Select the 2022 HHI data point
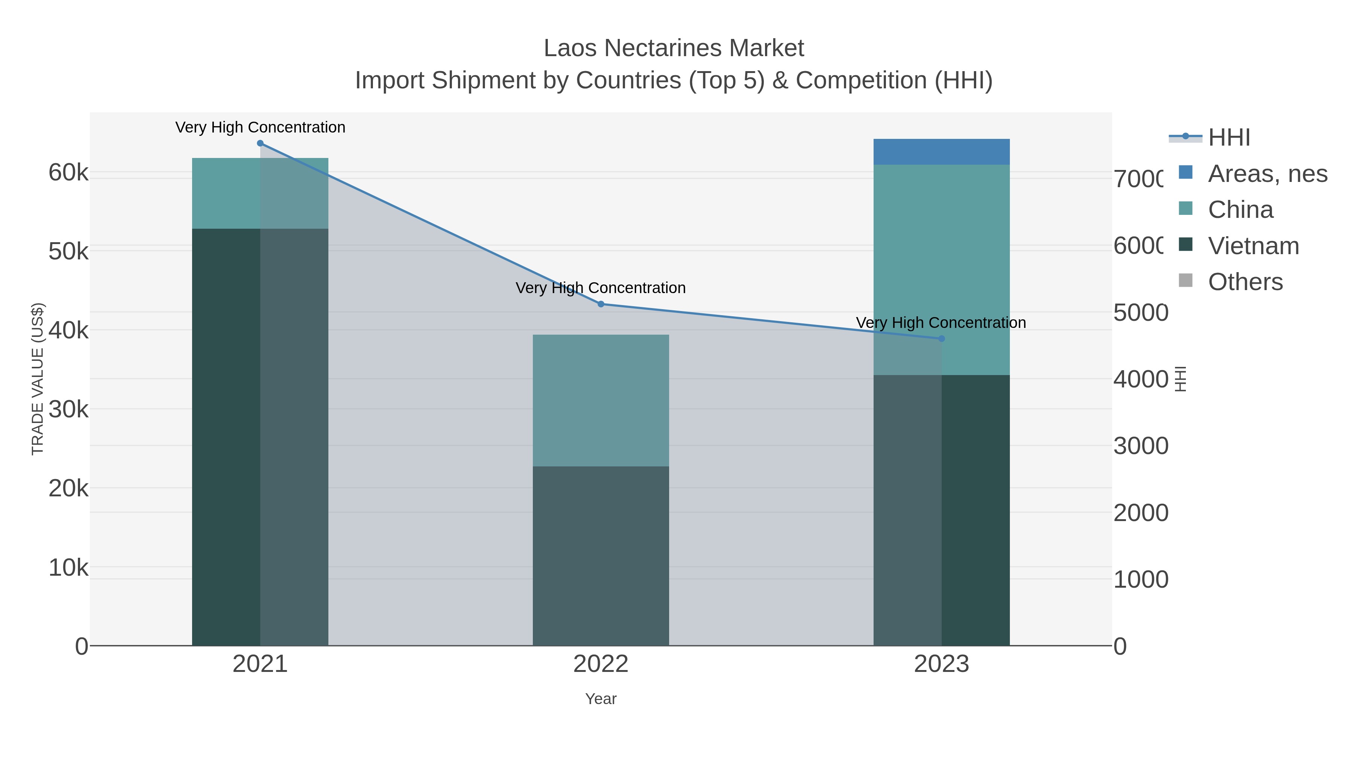The image size is (1348, 758). [601, 304]
